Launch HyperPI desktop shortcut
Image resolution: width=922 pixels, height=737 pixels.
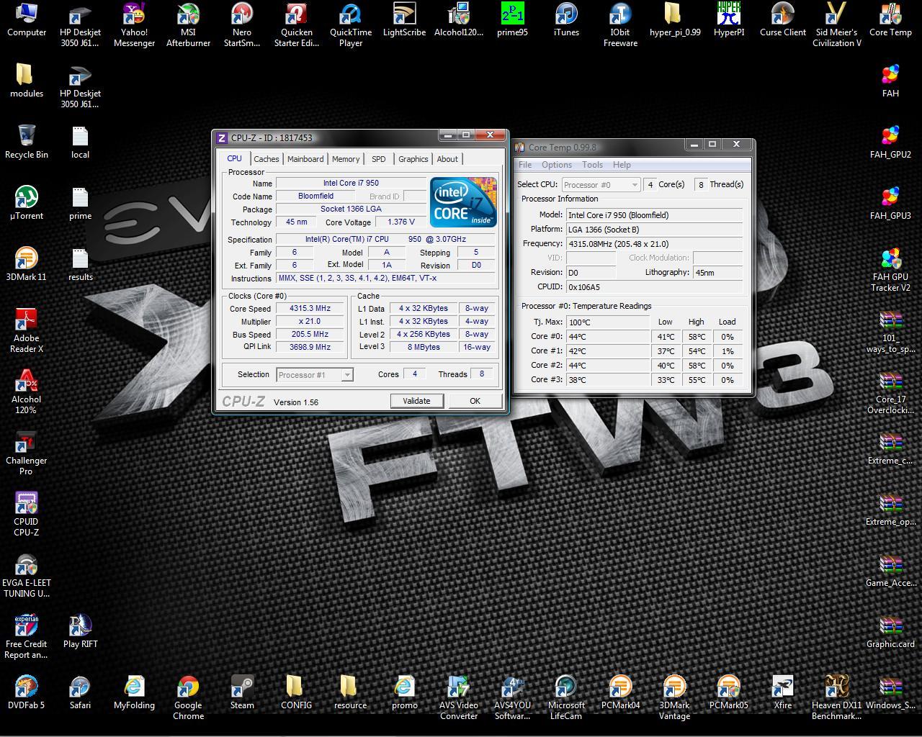coord(729,20)
